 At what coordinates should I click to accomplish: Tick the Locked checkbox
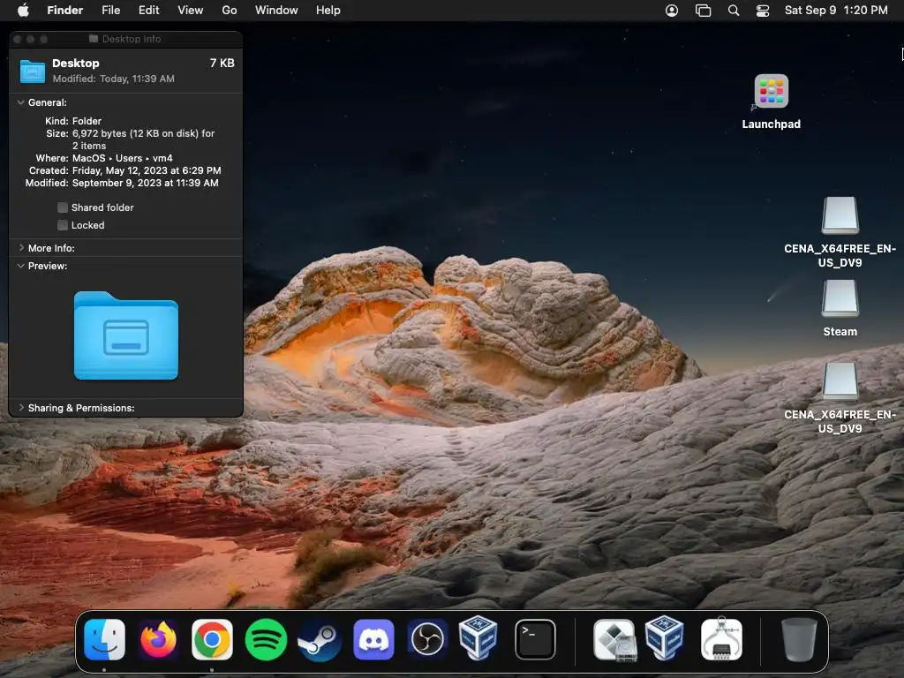tap(63, 225)
